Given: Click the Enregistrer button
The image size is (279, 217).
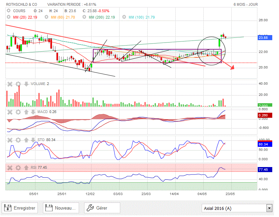Looking at the screenshot, I should (x=21, y=208).
